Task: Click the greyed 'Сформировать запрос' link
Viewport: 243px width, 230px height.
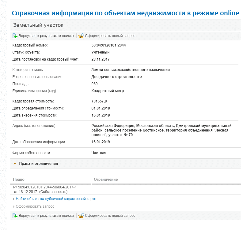Action: (x=35, y=206)
